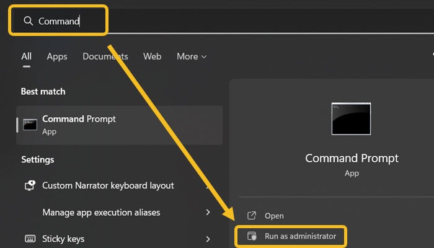
Task: Click the magnifier icon in the search box
Action: tap(28, 21)
